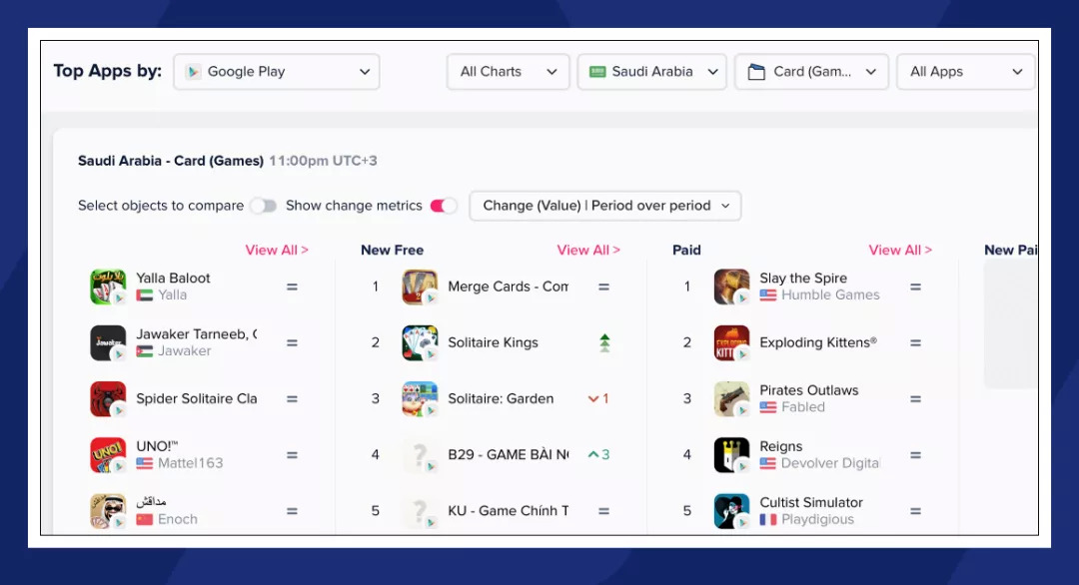Select B29 - GAME BÀI title text
The height and width of the screenshot is (585, 1079).
(x=508, y=454)
